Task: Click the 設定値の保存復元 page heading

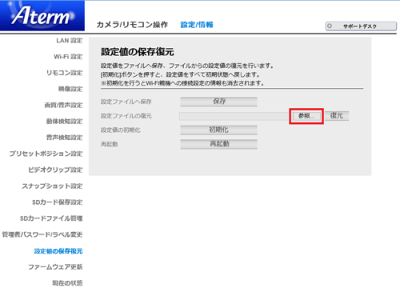Action: coord(138,52)
